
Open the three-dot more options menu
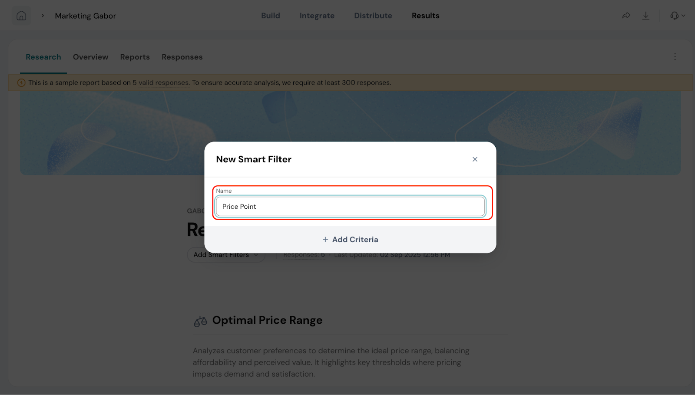coord(675,57)
